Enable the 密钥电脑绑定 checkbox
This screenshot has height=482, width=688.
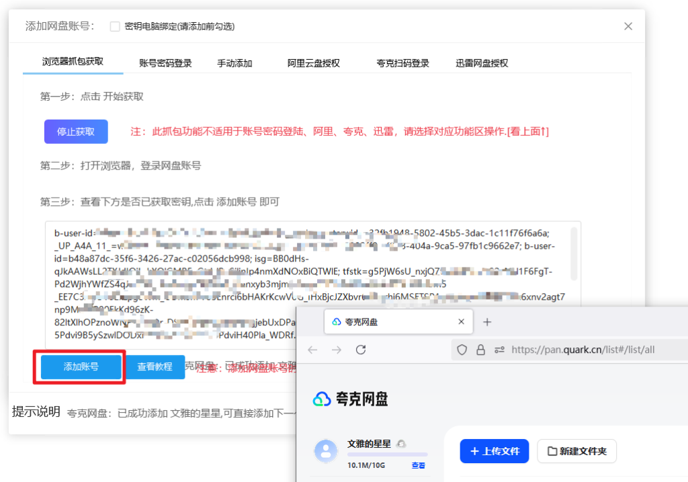[115, 26]
